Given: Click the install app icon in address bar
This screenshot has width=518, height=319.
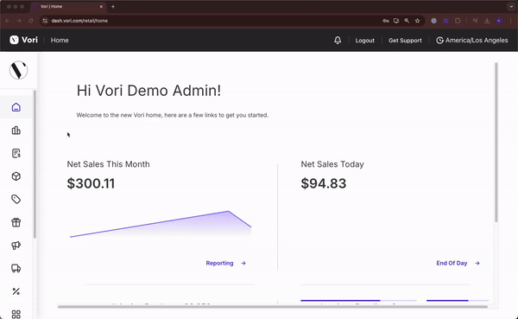Looking at the screenshot, I should click(396, 21).
